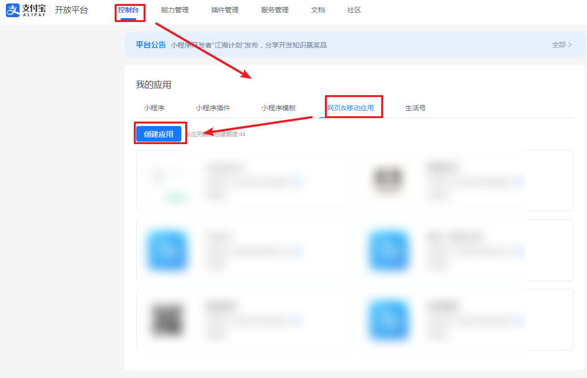Click the 创建应用 button
Screen dimensions: 587x378
[x=159, y=134]
